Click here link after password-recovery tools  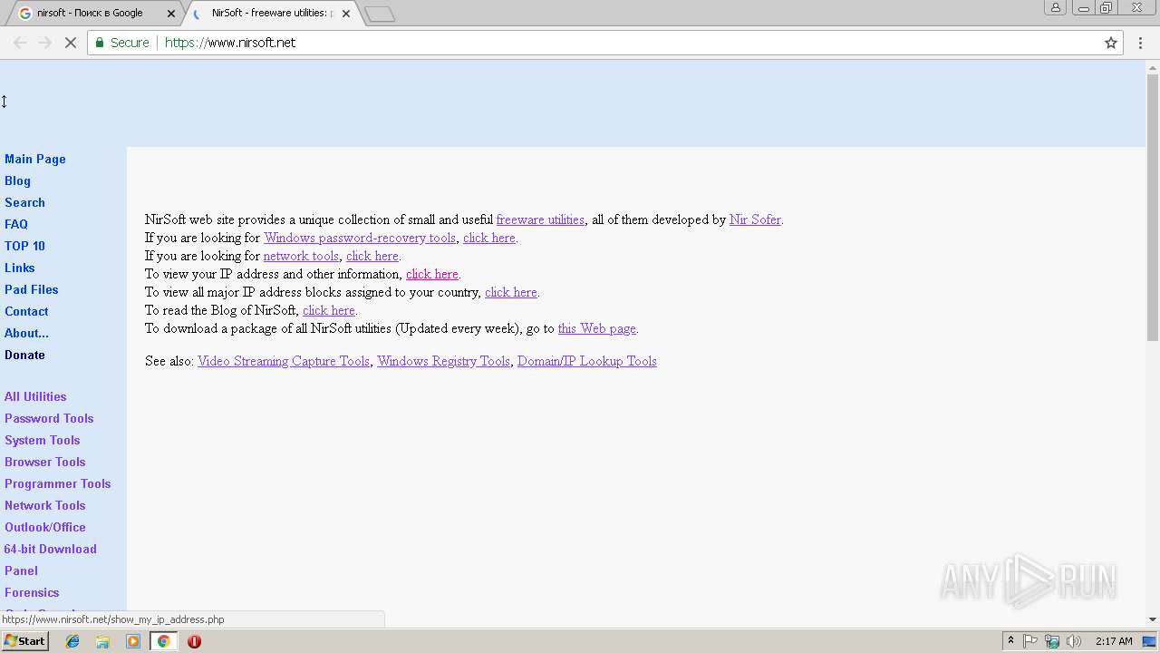[489, 238]
